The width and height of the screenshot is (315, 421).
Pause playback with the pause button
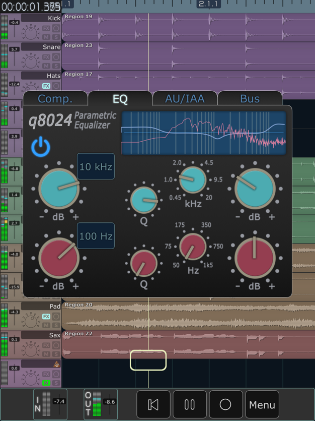click(x=190, y=404)
